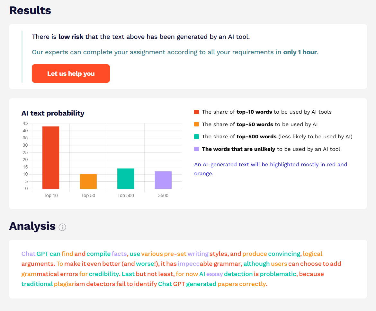
Task: Click the 'Let us help you' button
Action: (x=71, y=73)
